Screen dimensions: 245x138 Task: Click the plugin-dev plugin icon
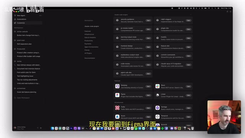tap(157, 29)
